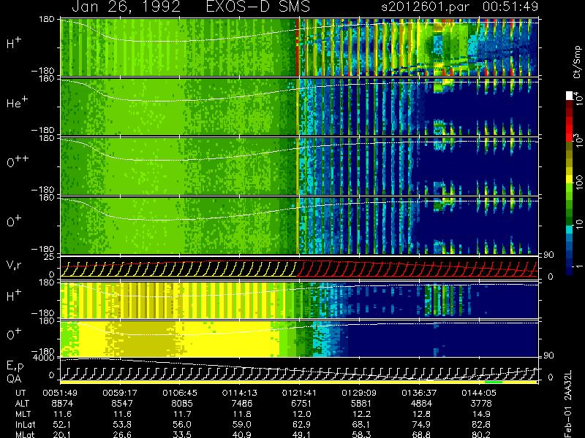Click the rotated 'Feb-01 2AA32L' footer text
This screenshot has height=438, width=585.
[x=568, y=404]
